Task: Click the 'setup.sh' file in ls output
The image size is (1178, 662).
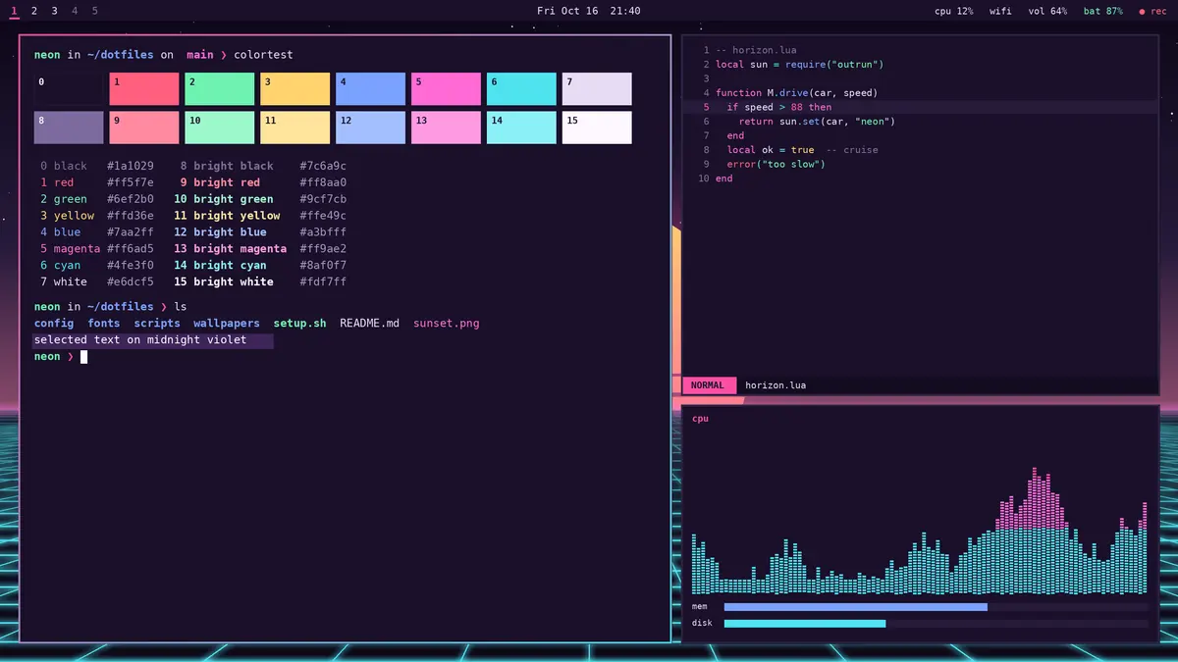Action: [299, 323]
